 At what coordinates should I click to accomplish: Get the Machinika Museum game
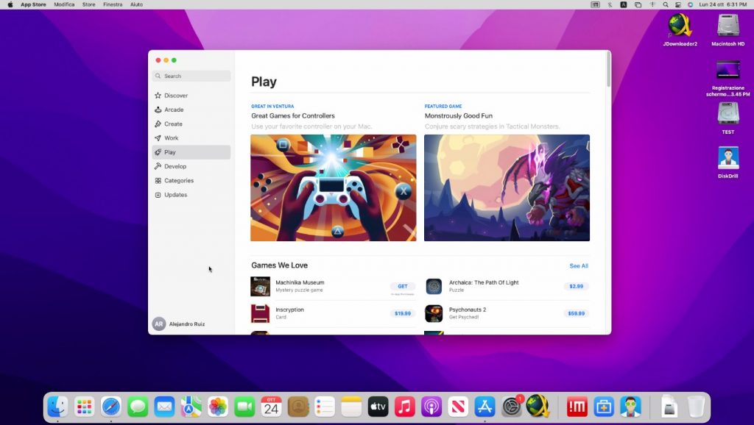click(x=402, y=286)
